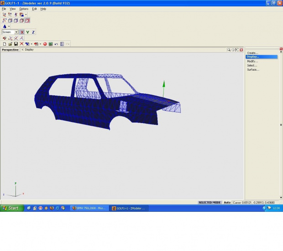Open the Edit menu

pyautogui.click(x=34, y=9)
